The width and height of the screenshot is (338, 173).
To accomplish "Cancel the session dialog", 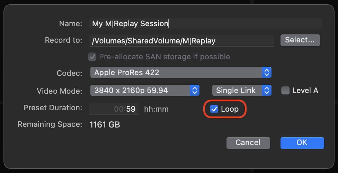I will pos(248,143).
